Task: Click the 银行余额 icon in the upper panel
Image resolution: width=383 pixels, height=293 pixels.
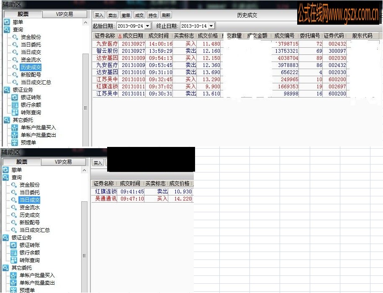Action: [x=15, y=105]
